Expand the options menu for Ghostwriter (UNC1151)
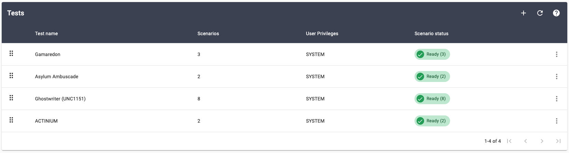This screenshot has height=153, width=569. (556, 99)
